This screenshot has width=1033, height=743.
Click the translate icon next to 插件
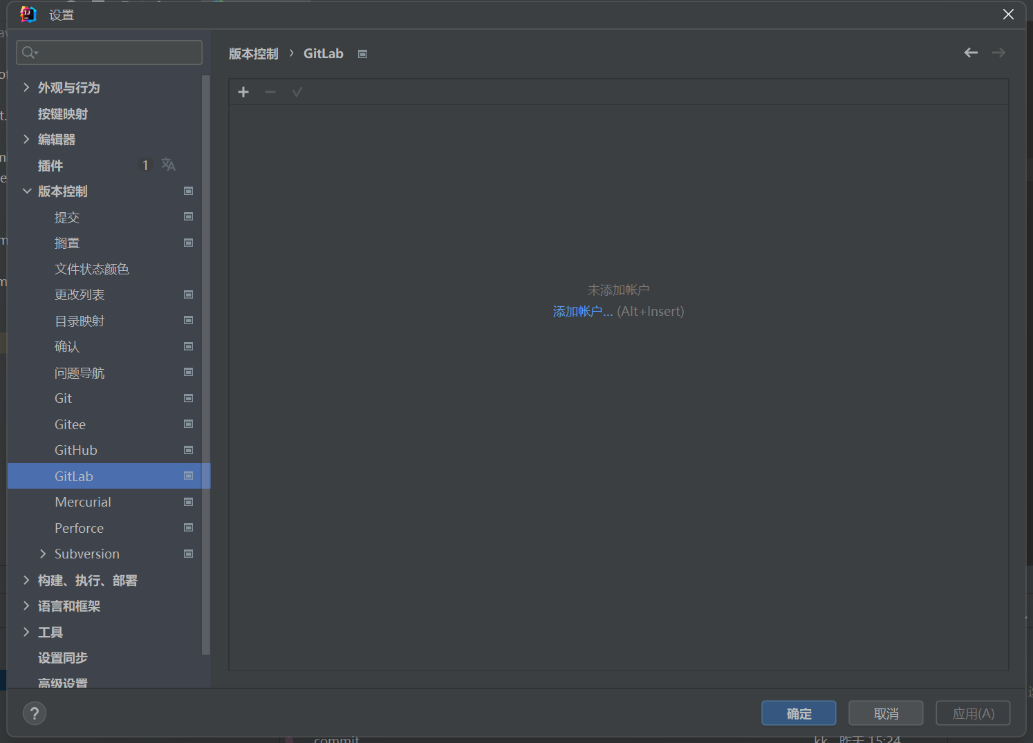pos(168,164)
